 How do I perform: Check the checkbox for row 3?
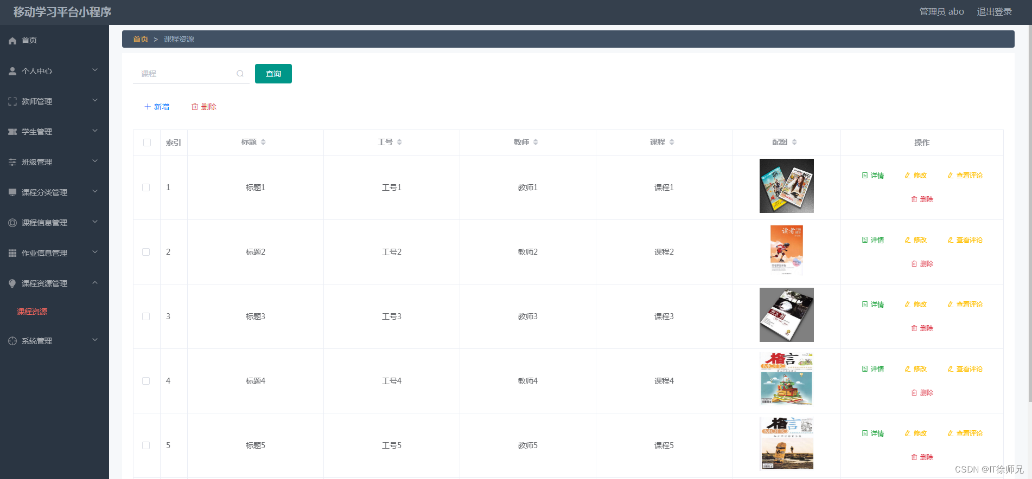[146, 316]
